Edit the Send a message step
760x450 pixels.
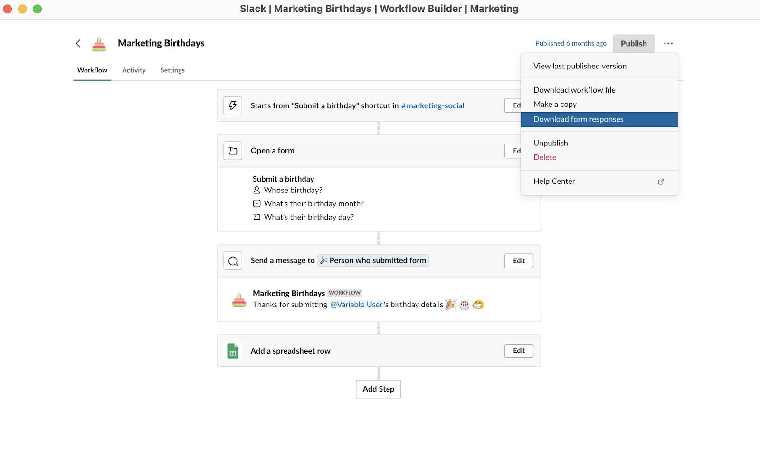[519, 261]
